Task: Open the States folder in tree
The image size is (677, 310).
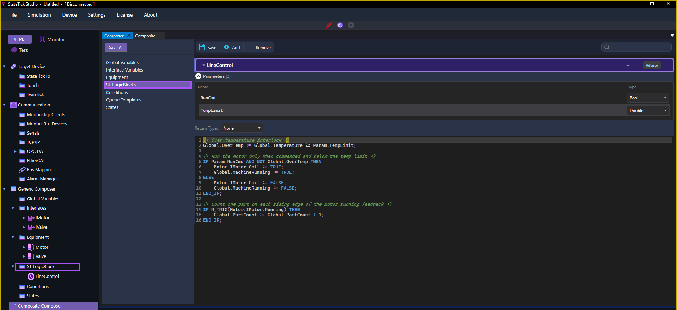Action: pyautogui.click(x=29, y=296)
